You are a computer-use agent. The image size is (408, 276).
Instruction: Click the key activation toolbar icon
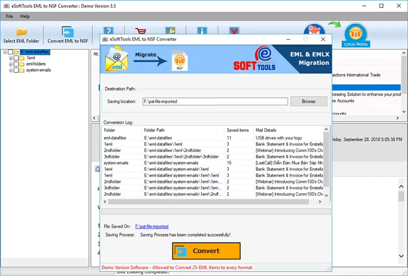click(171, 31)
